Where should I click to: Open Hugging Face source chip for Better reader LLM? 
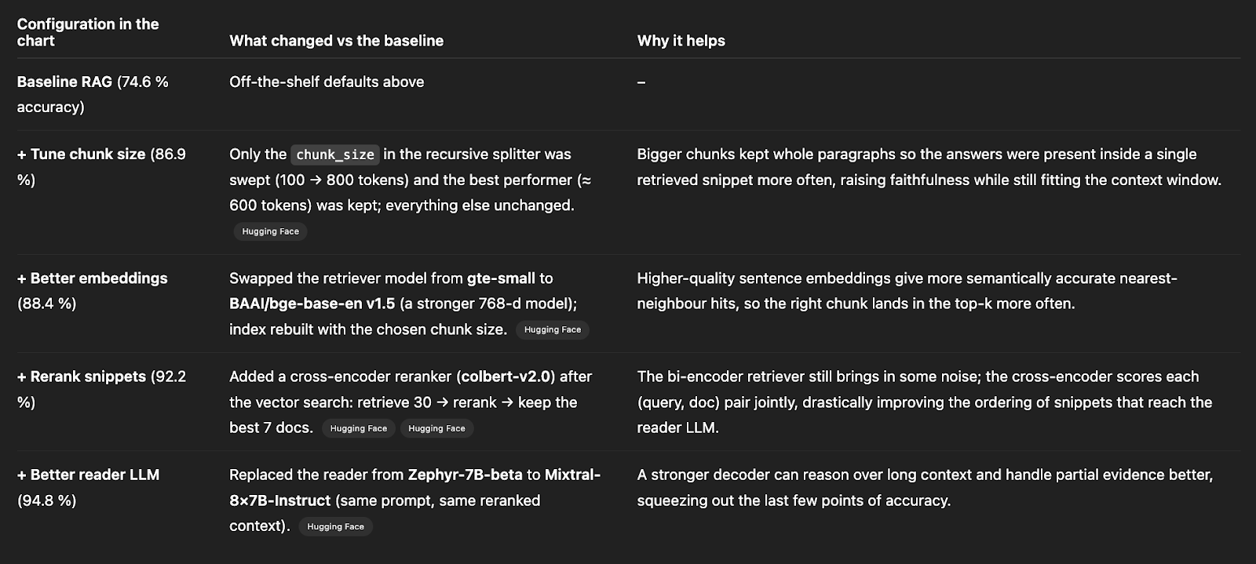point(335,526)
